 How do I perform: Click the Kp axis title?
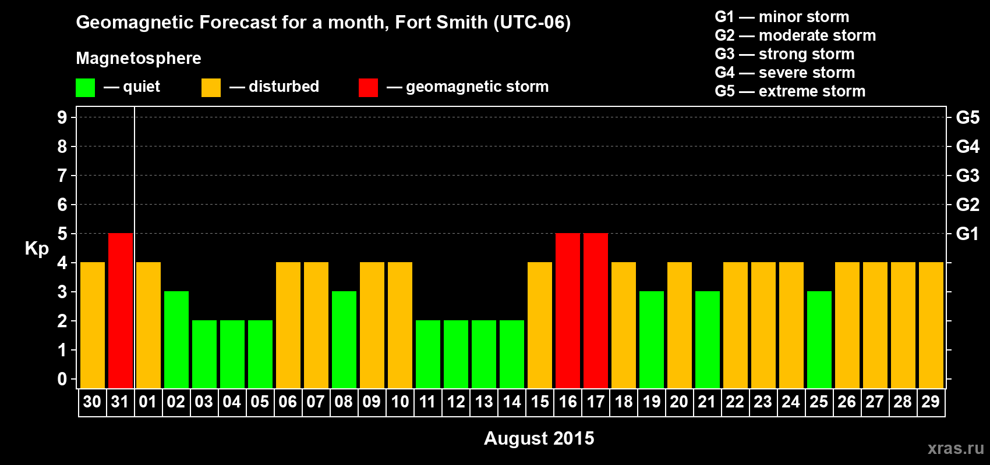pyautogui.click(x=37, y=249)
